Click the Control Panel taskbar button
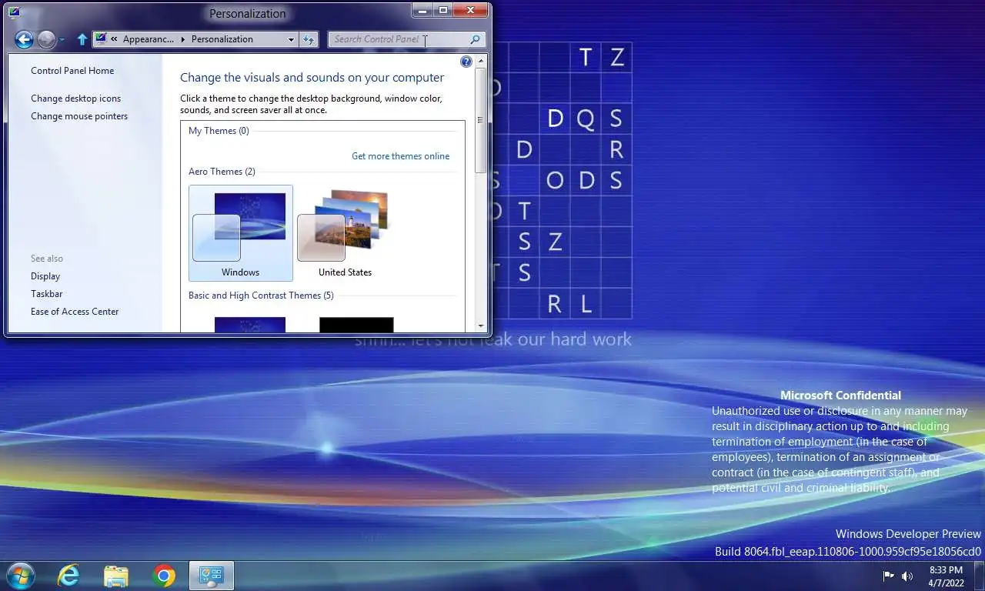 211,576
